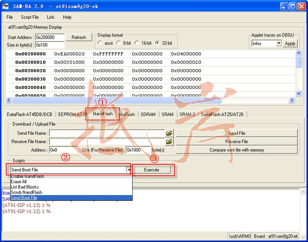308x242 pixels.
Task: Click the \usb\ARM0 status bar entry
Action: click(240, 236)
